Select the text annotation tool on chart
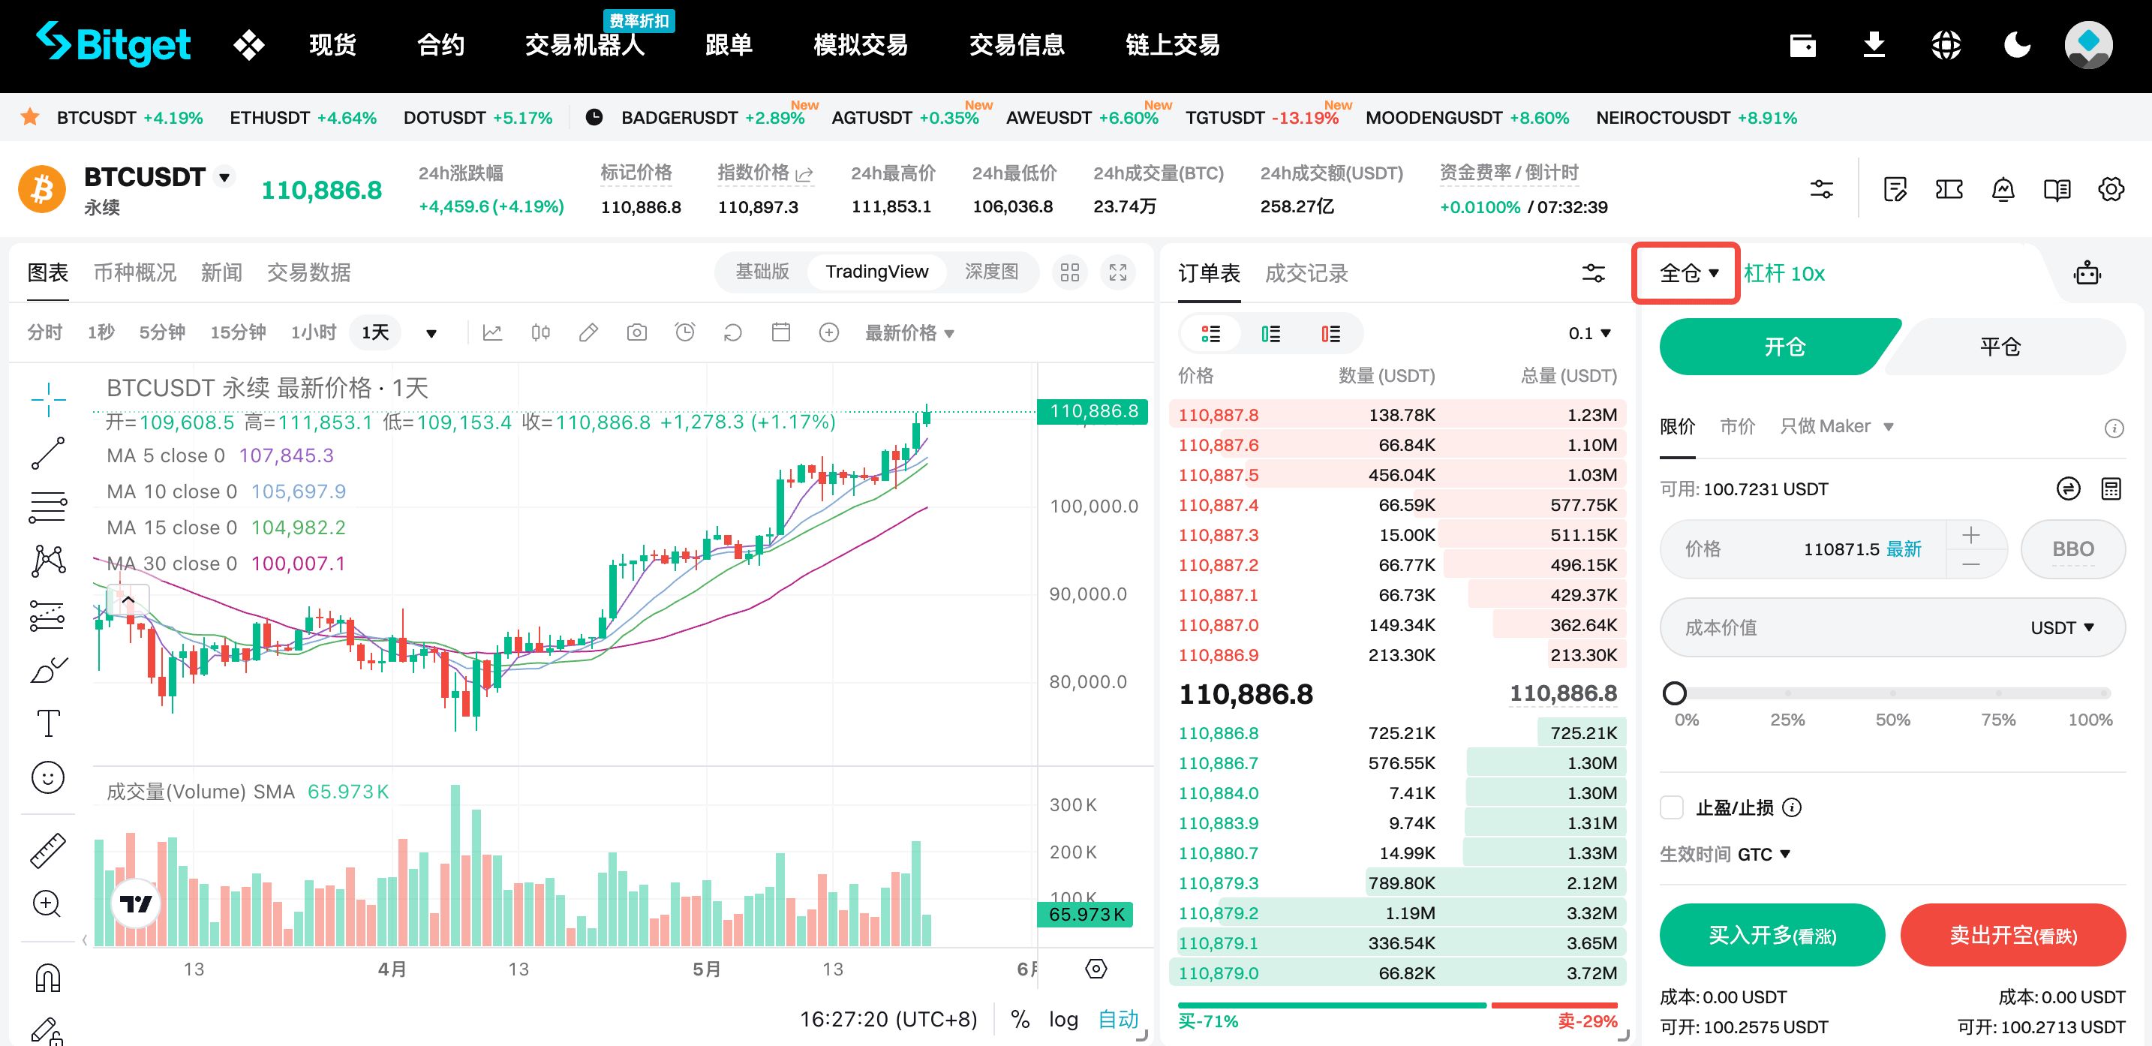 (47, 723)
